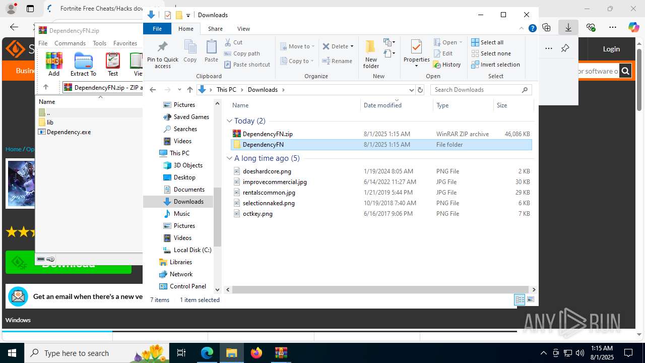645x363 pixels.
Task: Click Paste shortcut command
Action: point(247,65)
